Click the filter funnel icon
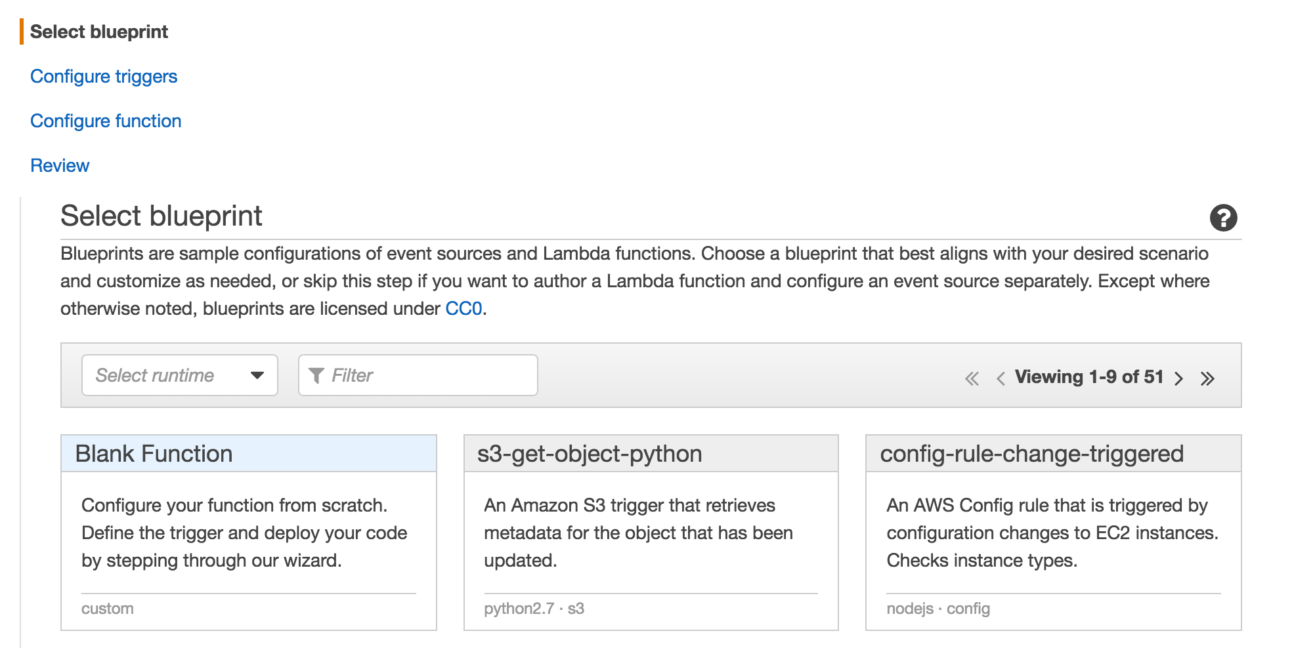This screenshot has width=1292, height=648. point(316,375)
